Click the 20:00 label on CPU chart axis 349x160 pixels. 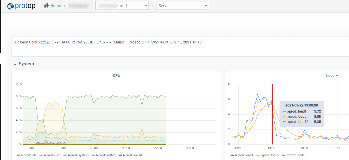click(94, 148)
